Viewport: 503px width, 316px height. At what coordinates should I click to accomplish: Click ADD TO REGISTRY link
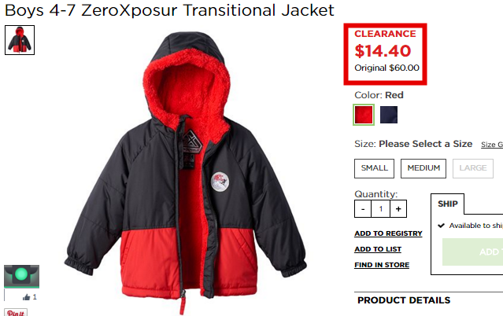[x=388, y=233]
